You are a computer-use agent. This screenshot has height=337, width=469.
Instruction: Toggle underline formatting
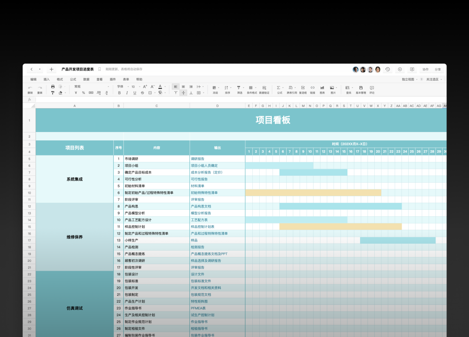(135, 93)
